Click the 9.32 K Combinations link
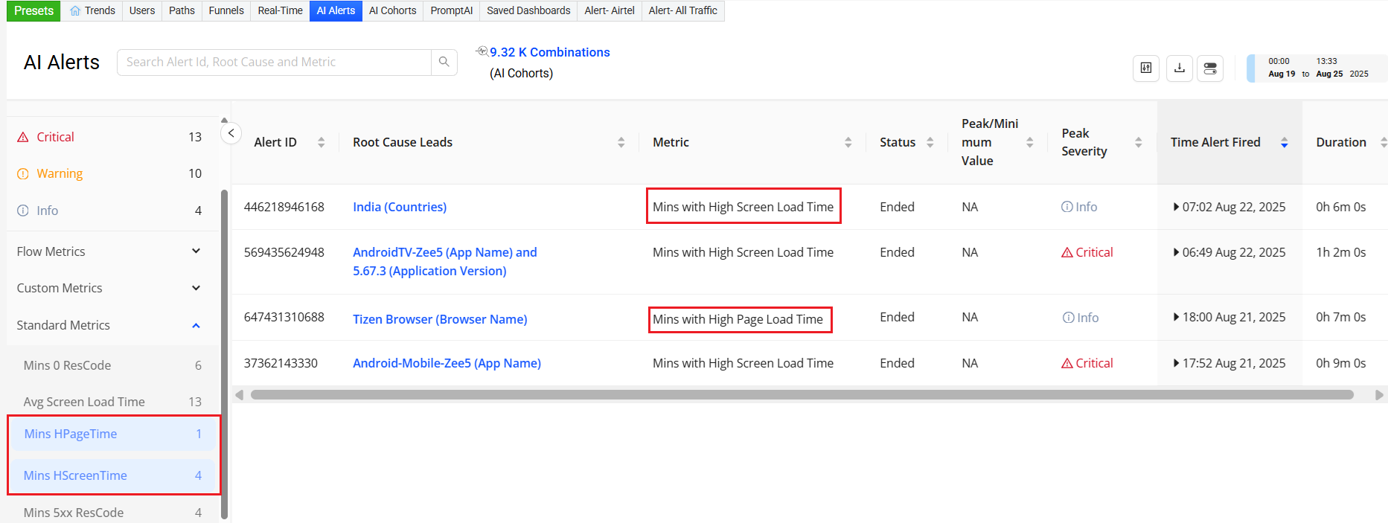Screen dimensions: 1388x523 click(x=549, y=52)
